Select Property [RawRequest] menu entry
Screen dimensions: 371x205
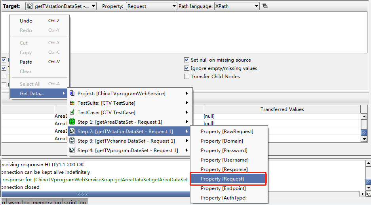(x=229, y=132)
